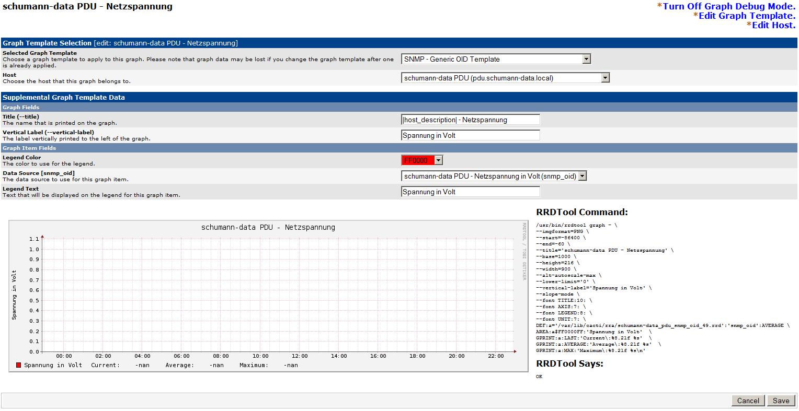Click into the Legend Text field

coord(471,192)
